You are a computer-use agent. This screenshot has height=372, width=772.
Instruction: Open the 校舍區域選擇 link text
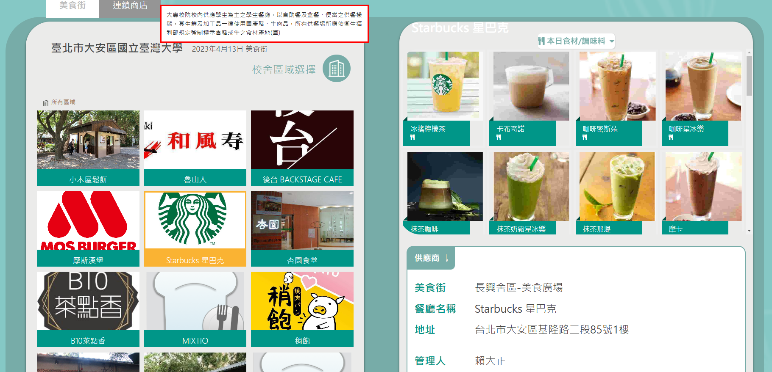tap(284, 69)
